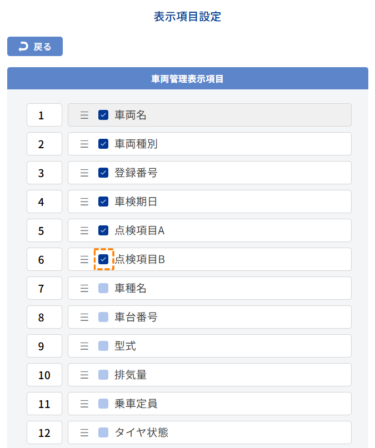Image resolution: width=375 pixels, height=448 pixels.
Task: Click the order number box 12
Action: click(44, 432)
